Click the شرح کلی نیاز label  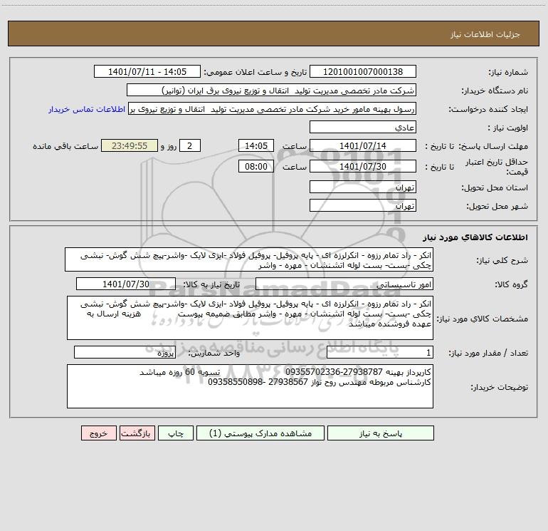coord(502,260)
